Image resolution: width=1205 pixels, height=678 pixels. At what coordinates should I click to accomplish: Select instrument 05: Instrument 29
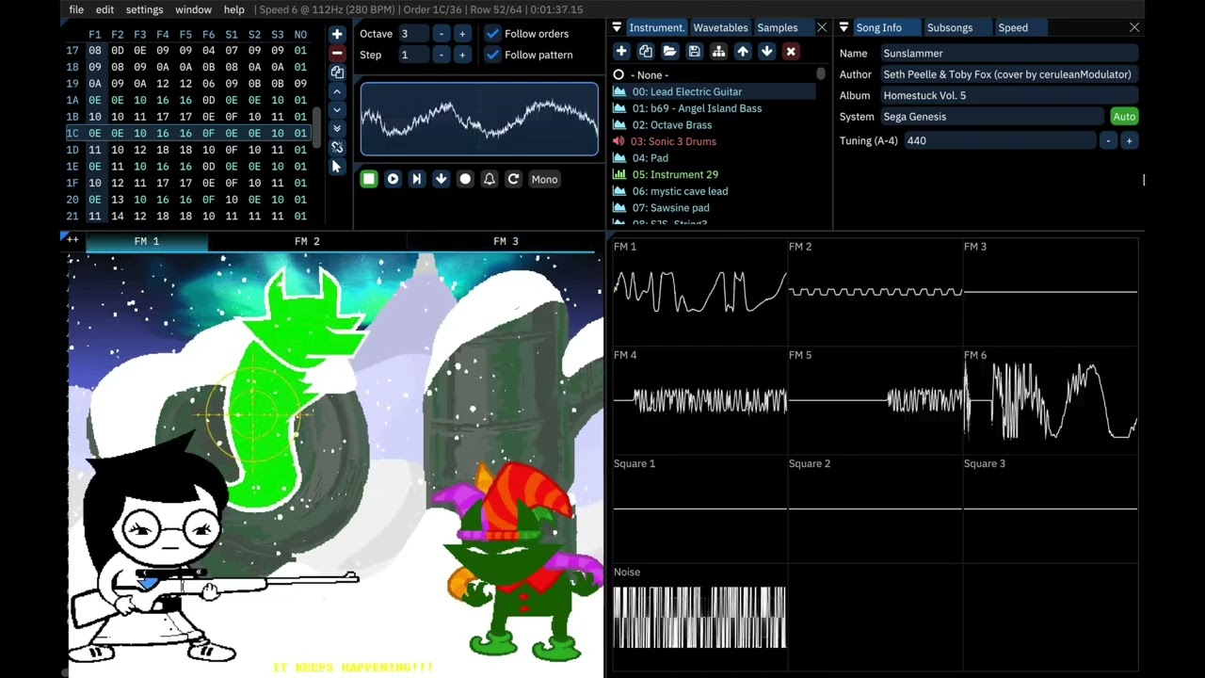[714, 174]
